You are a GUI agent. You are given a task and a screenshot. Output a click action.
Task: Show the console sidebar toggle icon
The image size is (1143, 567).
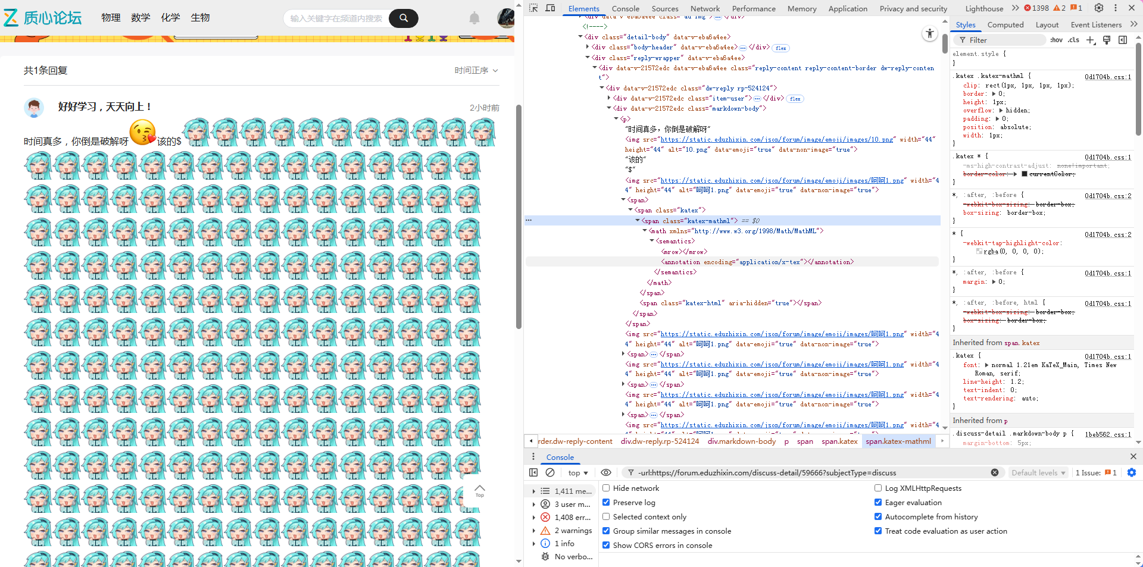pos(533,472)
